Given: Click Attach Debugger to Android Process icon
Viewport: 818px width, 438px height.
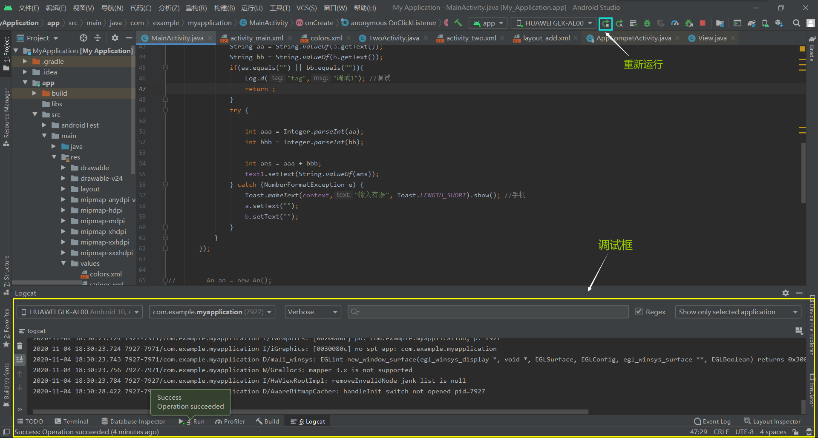Looking at the screenshot, I should tap(689, 23).
